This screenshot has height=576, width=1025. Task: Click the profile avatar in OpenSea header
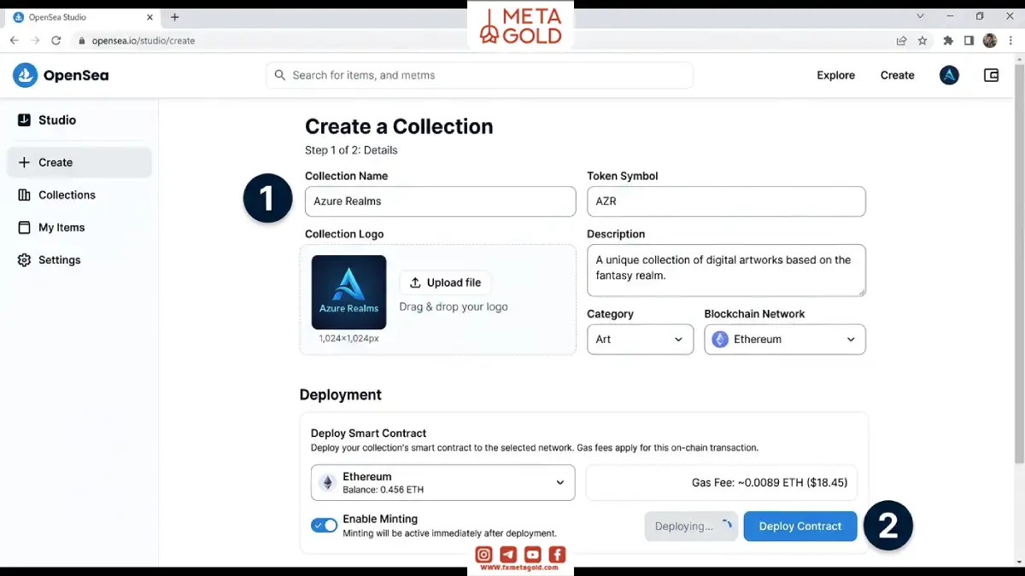(x=949, y=75)
